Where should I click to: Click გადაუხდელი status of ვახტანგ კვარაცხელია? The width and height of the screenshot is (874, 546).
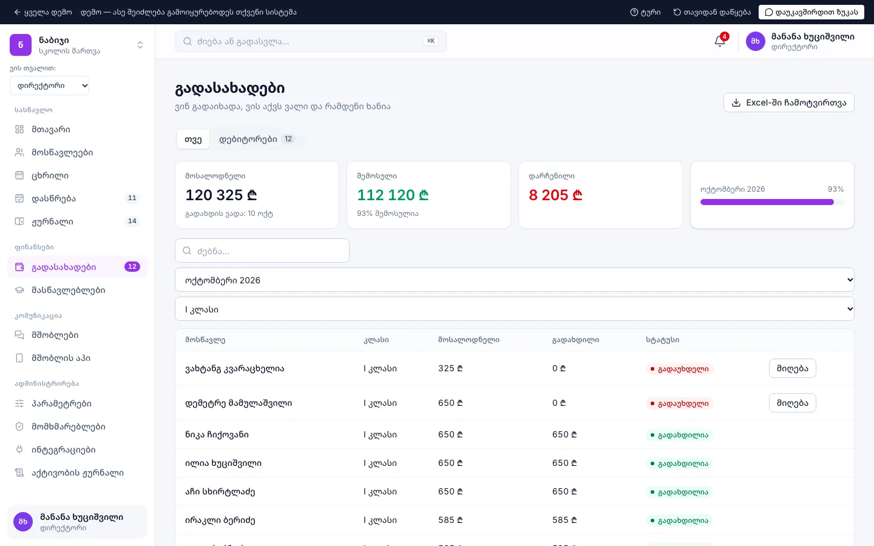pos(679,369)
